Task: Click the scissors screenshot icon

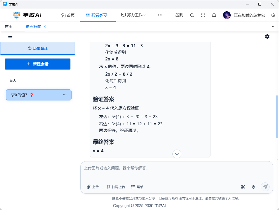Action: 243,187
